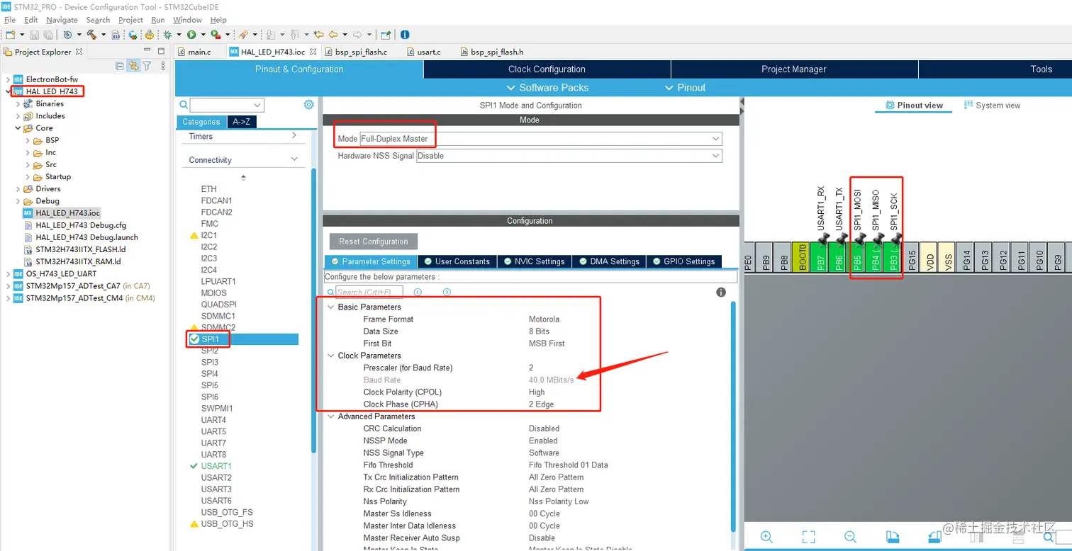Select I2C1 in the connectivity list
Viewport: 1072px width, 551px height.
pyautogui.click(x=208, y=235)
